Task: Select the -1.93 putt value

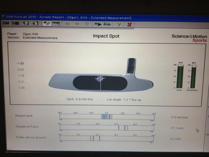Action: point(20,63)
